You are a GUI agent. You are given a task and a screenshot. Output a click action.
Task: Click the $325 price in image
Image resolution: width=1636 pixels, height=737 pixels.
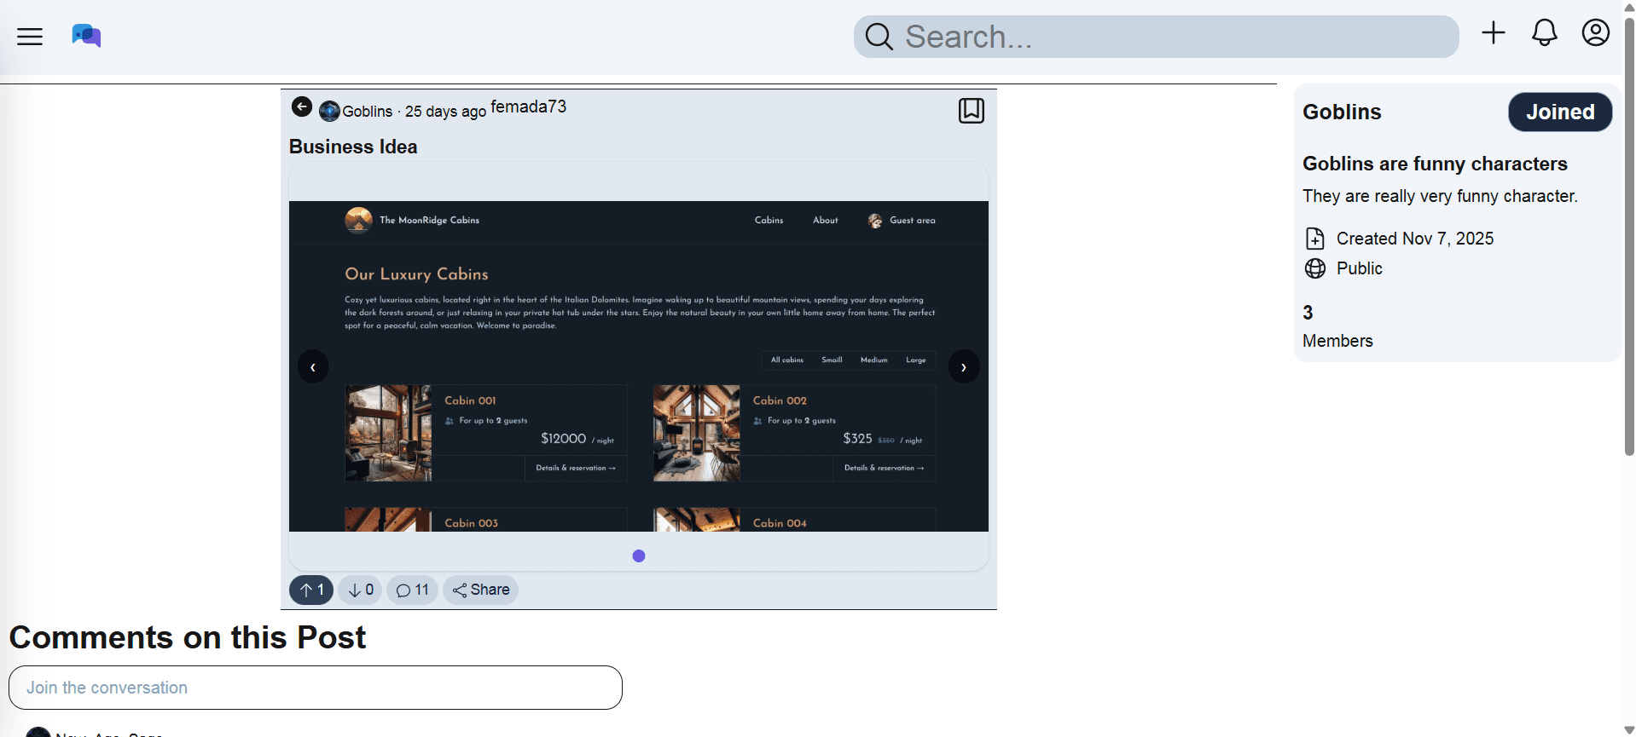pos(857,439)
